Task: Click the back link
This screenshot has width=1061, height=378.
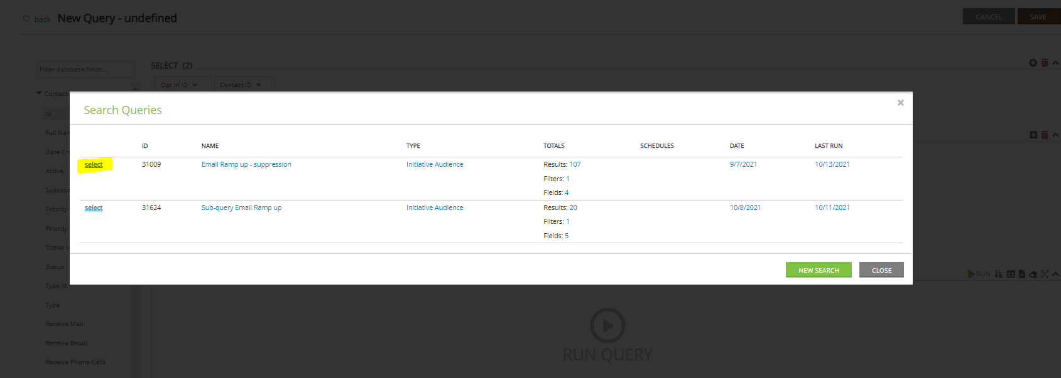Action: tap(43, 19)
